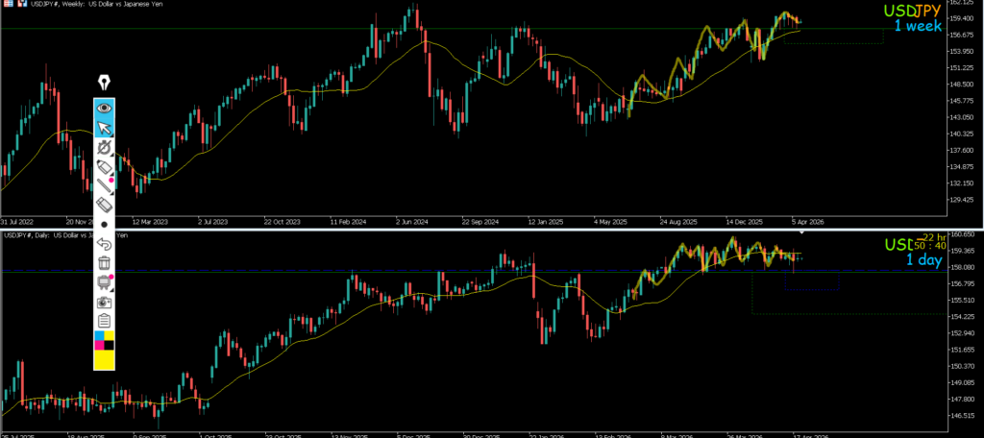Select the arrow cursor tool
Viewport: 984px width, 438px height.
[x=104, y=129]
